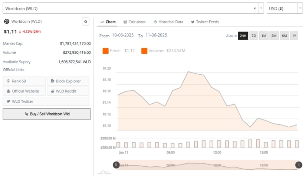306x176 pixels.
Task: Click the right range navigator handle
Action: point(299,165)
